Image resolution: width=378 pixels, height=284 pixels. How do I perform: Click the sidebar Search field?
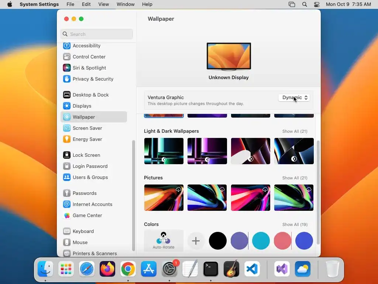tap(96, 34)
